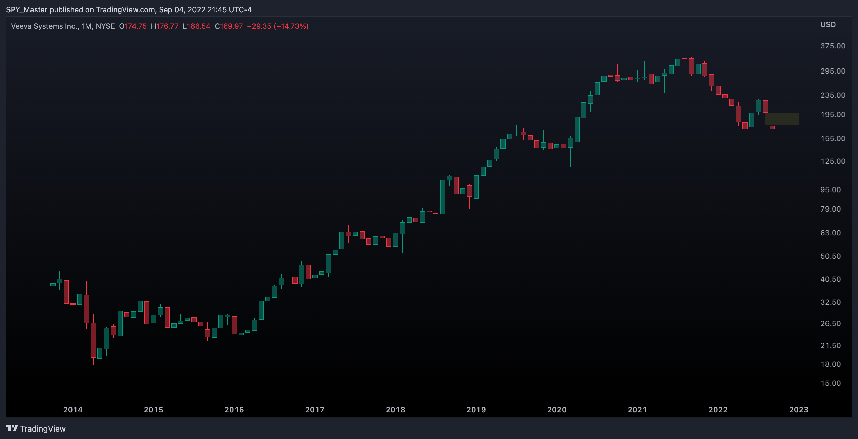The height and width of the screenshot is (439, 858).
Task: Click the open value O174.75
Action: tap(133, 26)
